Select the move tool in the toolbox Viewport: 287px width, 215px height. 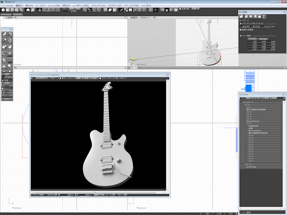coord(4,41)
